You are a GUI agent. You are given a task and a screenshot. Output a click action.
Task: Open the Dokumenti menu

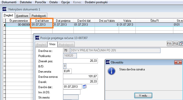(x=9, y=2)
